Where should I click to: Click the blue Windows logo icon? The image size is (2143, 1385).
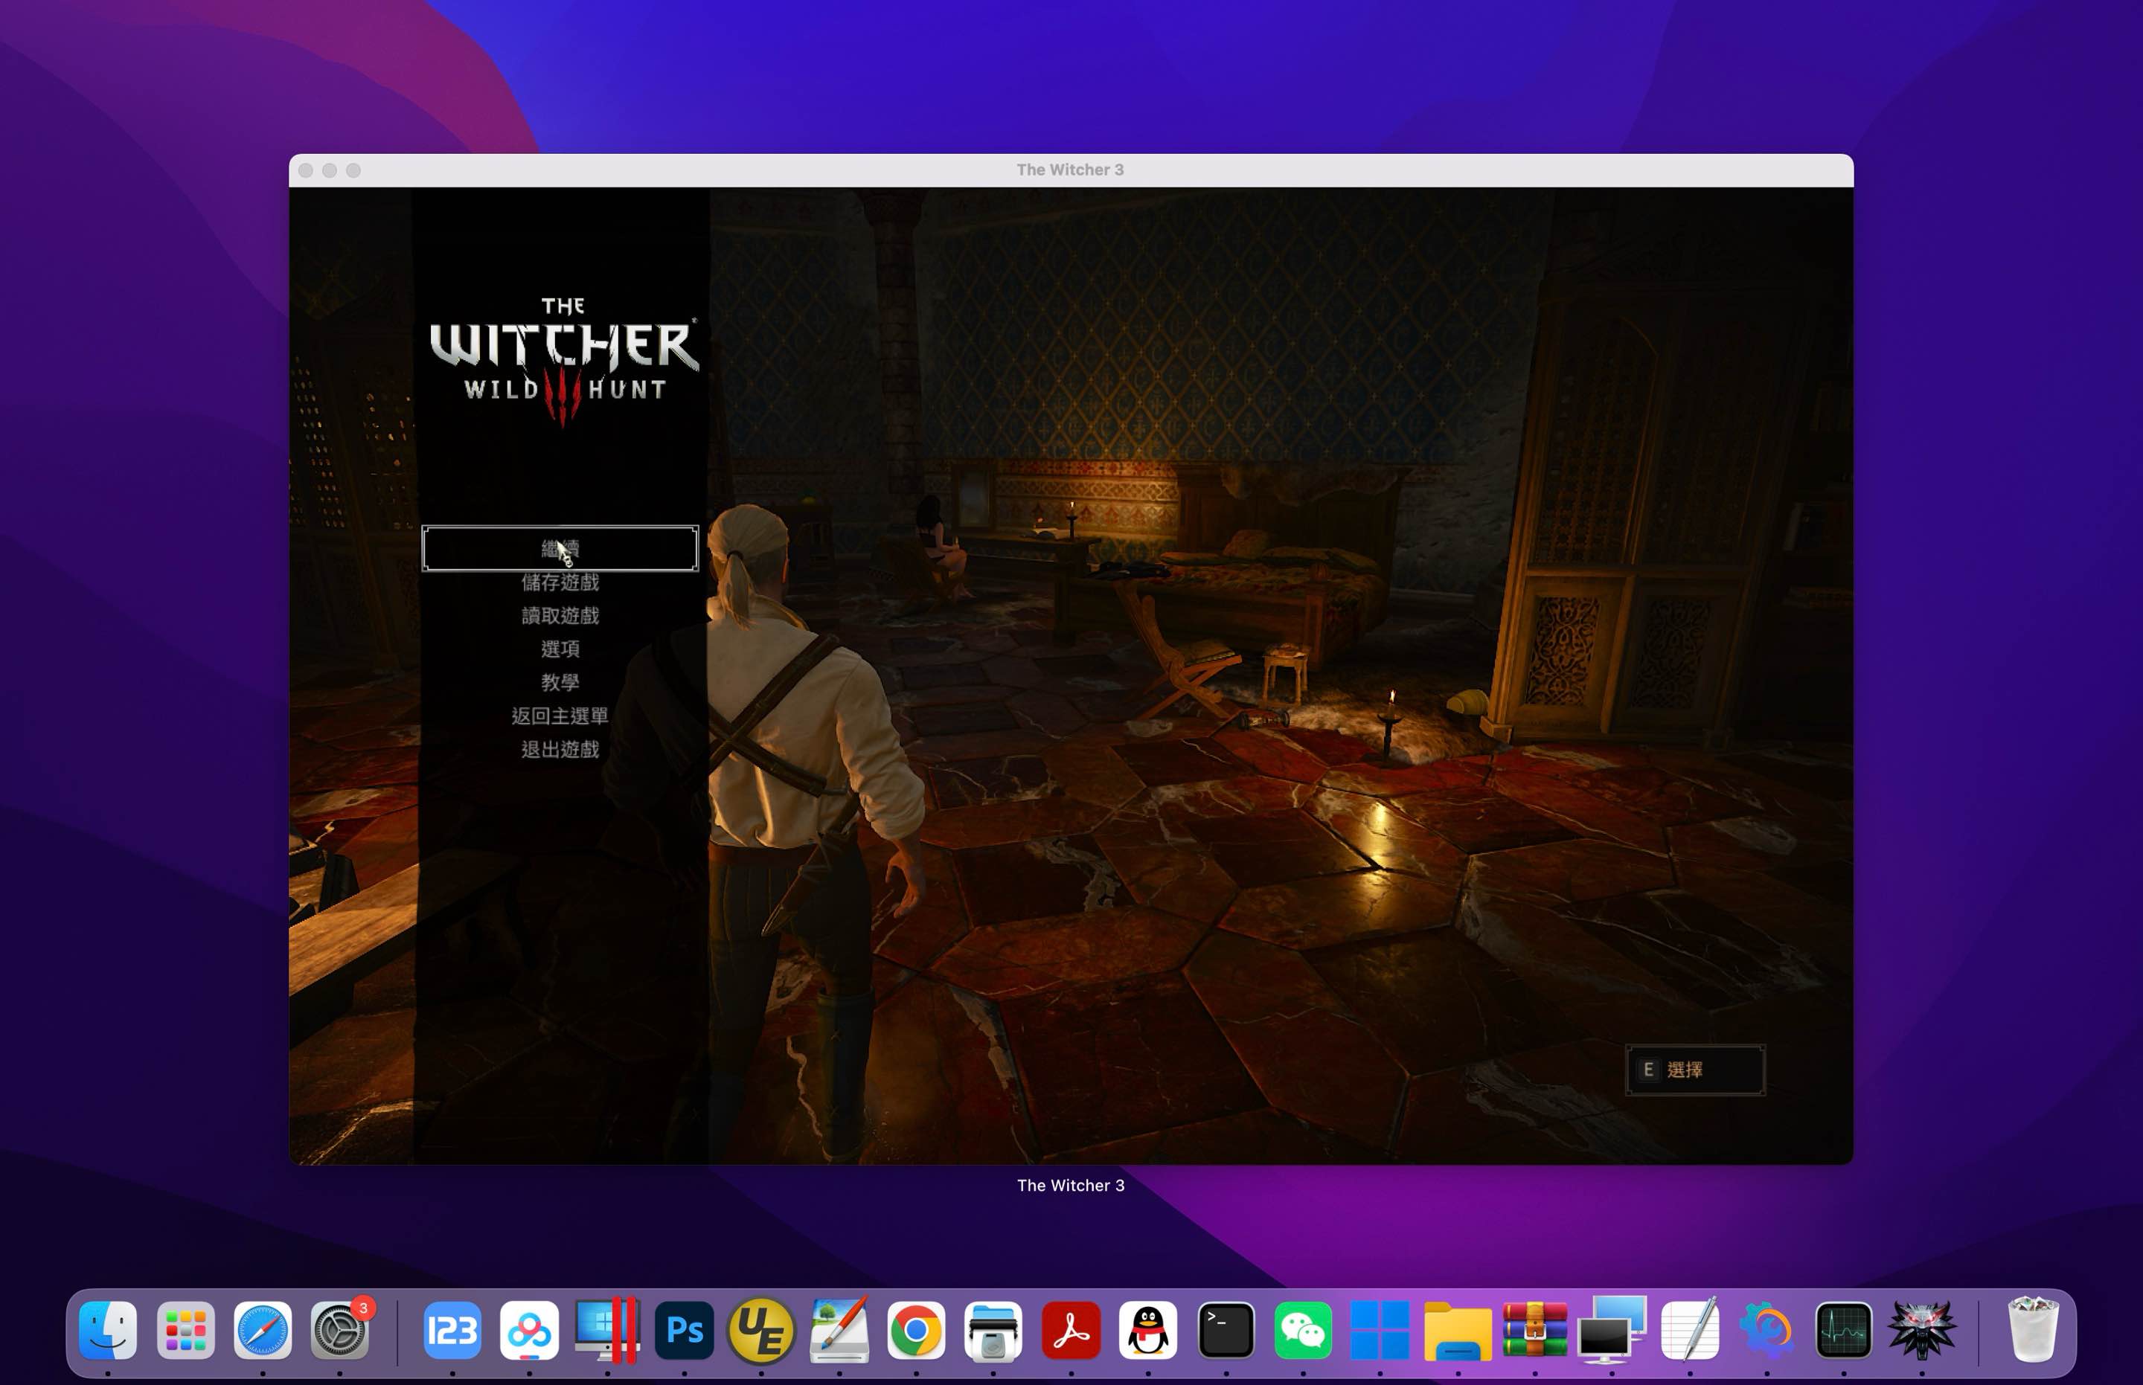point(1380,1330)
